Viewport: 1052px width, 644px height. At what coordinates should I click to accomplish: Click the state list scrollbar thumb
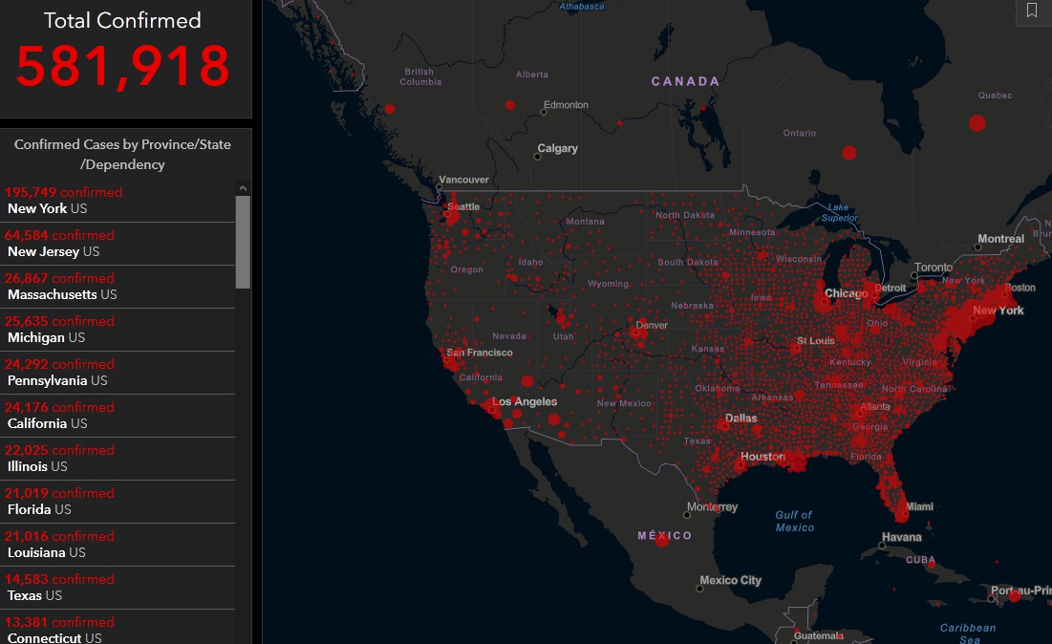[243, 242]
